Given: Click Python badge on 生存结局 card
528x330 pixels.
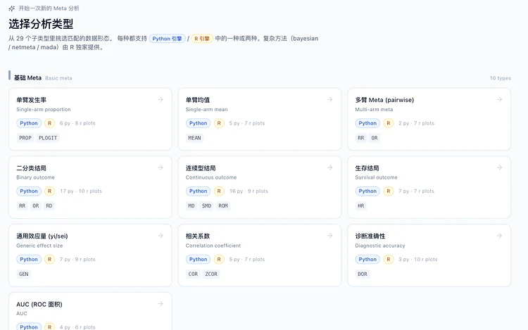Looking at the screenshot, I should [x=367, y=191].
